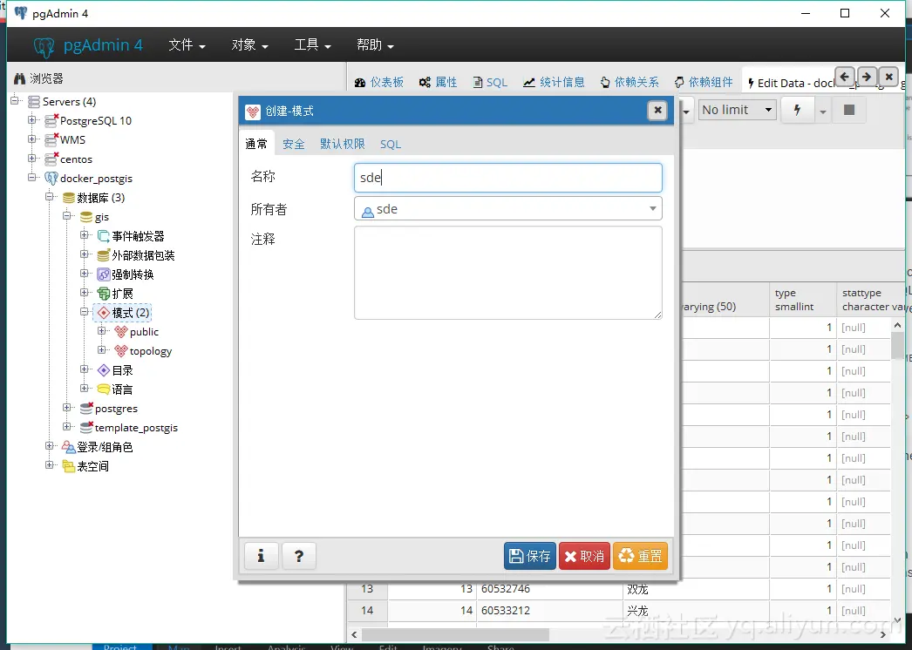Click the gis database icon
This screenshot has height=650, width=912.
pyautogui.click(x=86, y=217)
